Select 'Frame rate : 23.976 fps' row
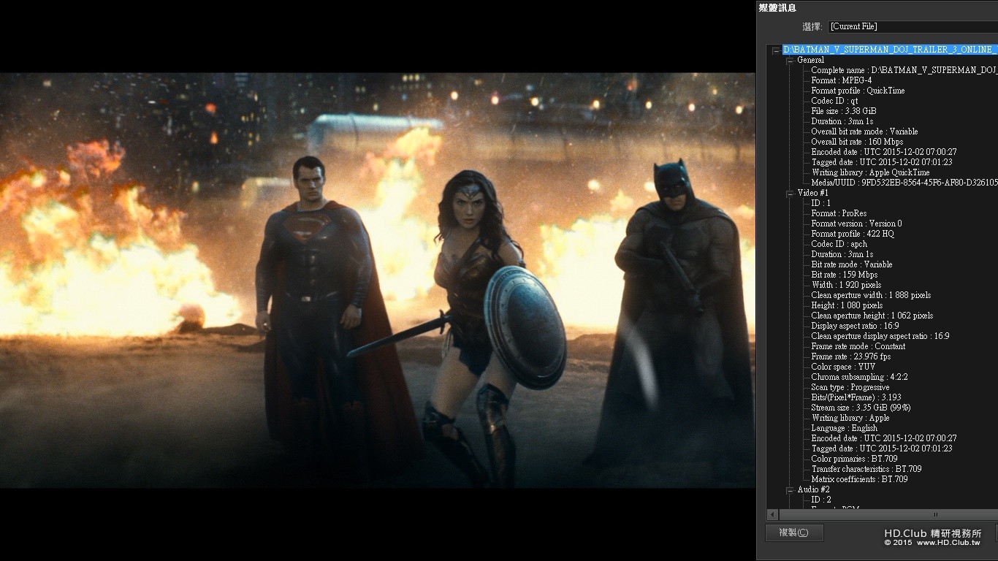 851,356
